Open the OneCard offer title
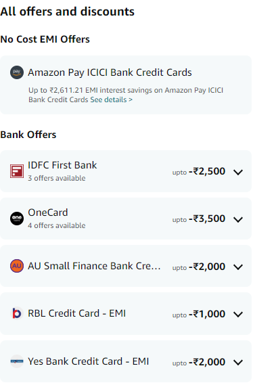 pyautogui.click(x=48, y=212)
